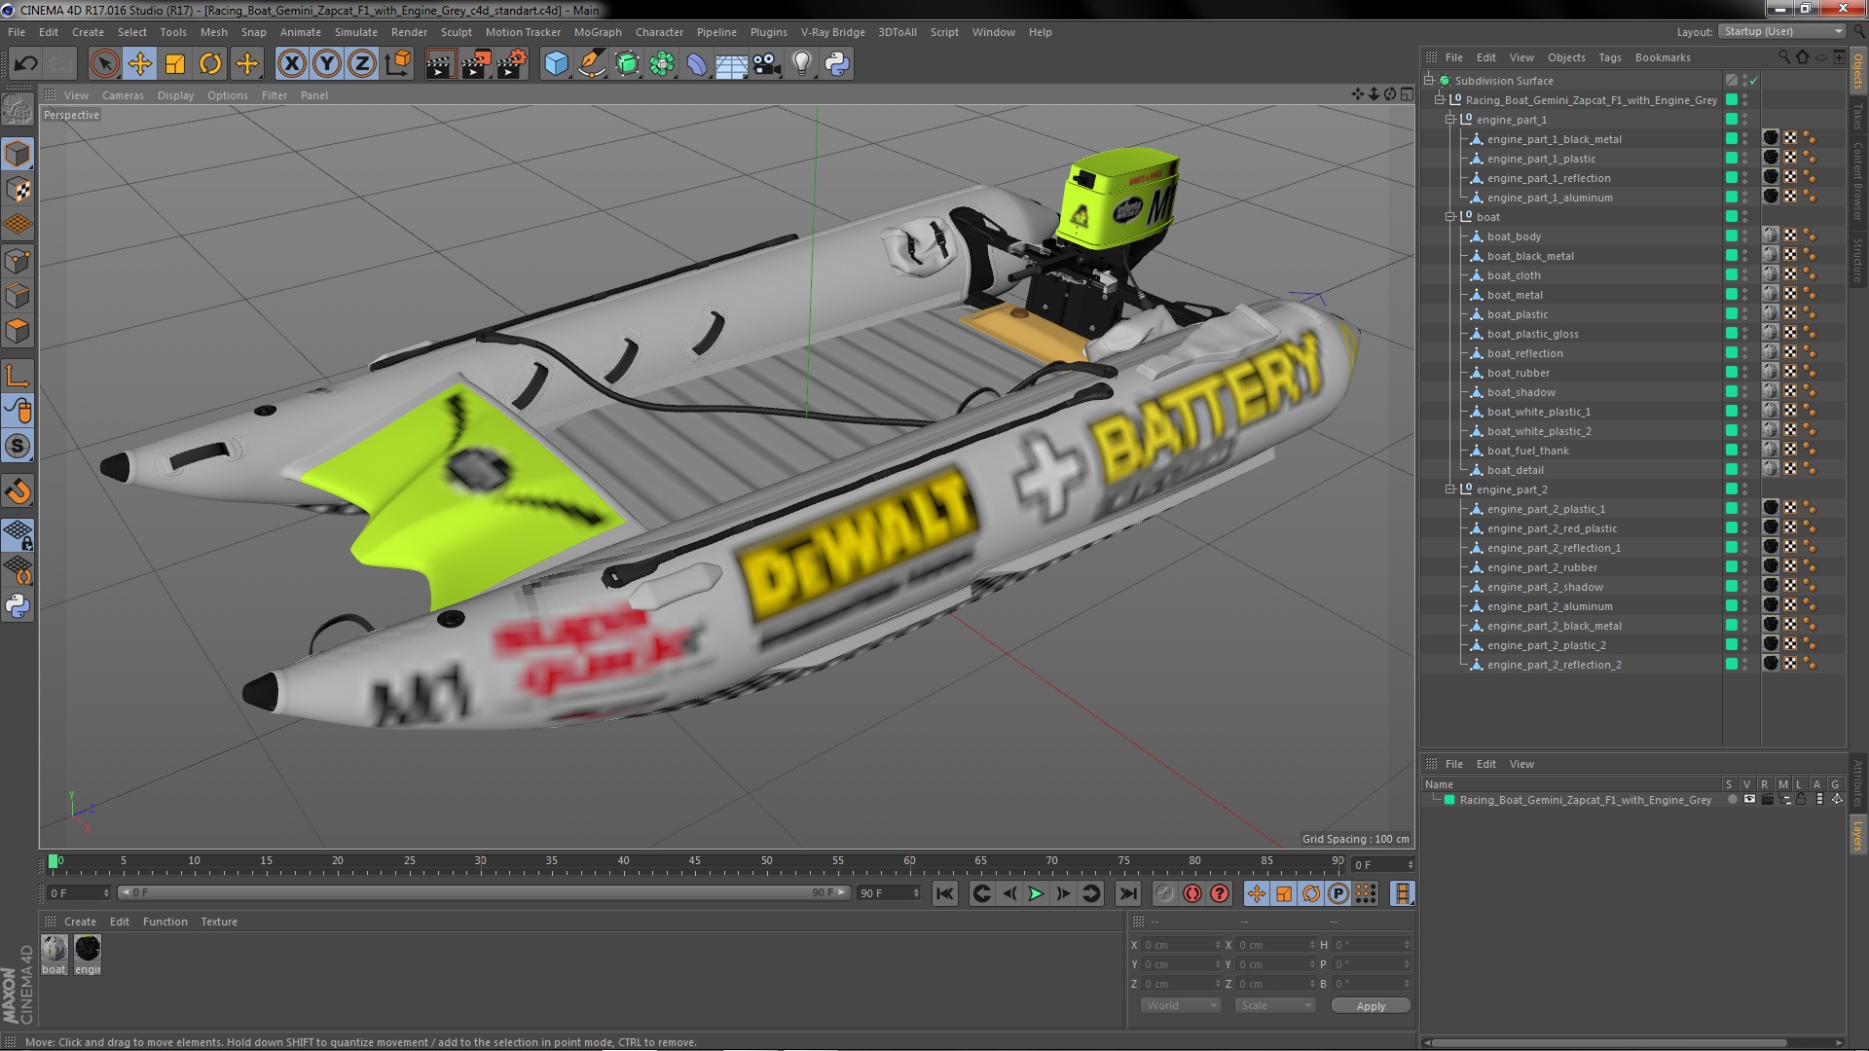
Task: Toggle X axis lock
Action: coord(291,64)
